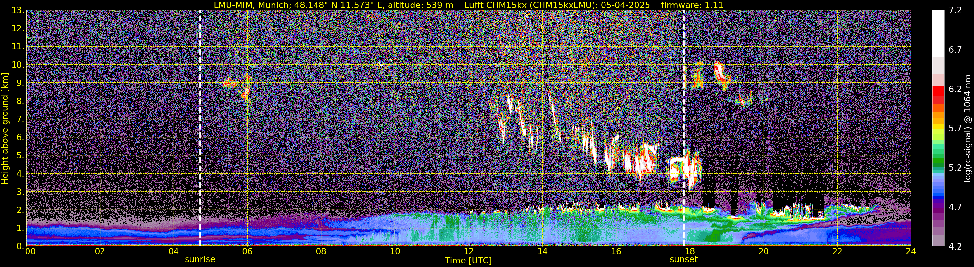The width and height of the screenshot is (974, 267).
Task: Click the white top segment of the colorbar
Action: [x=938, y=33]
